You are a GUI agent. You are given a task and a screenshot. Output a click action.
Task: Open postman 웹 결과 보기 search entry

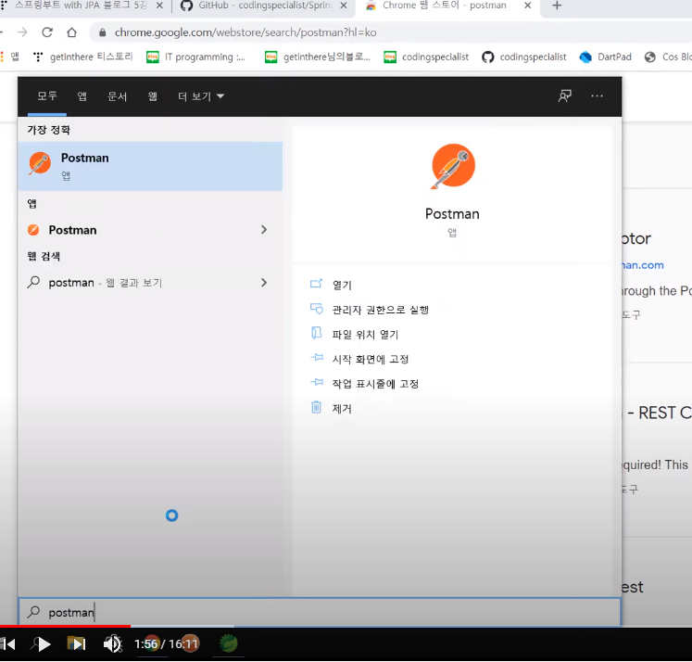coord(150,283)
